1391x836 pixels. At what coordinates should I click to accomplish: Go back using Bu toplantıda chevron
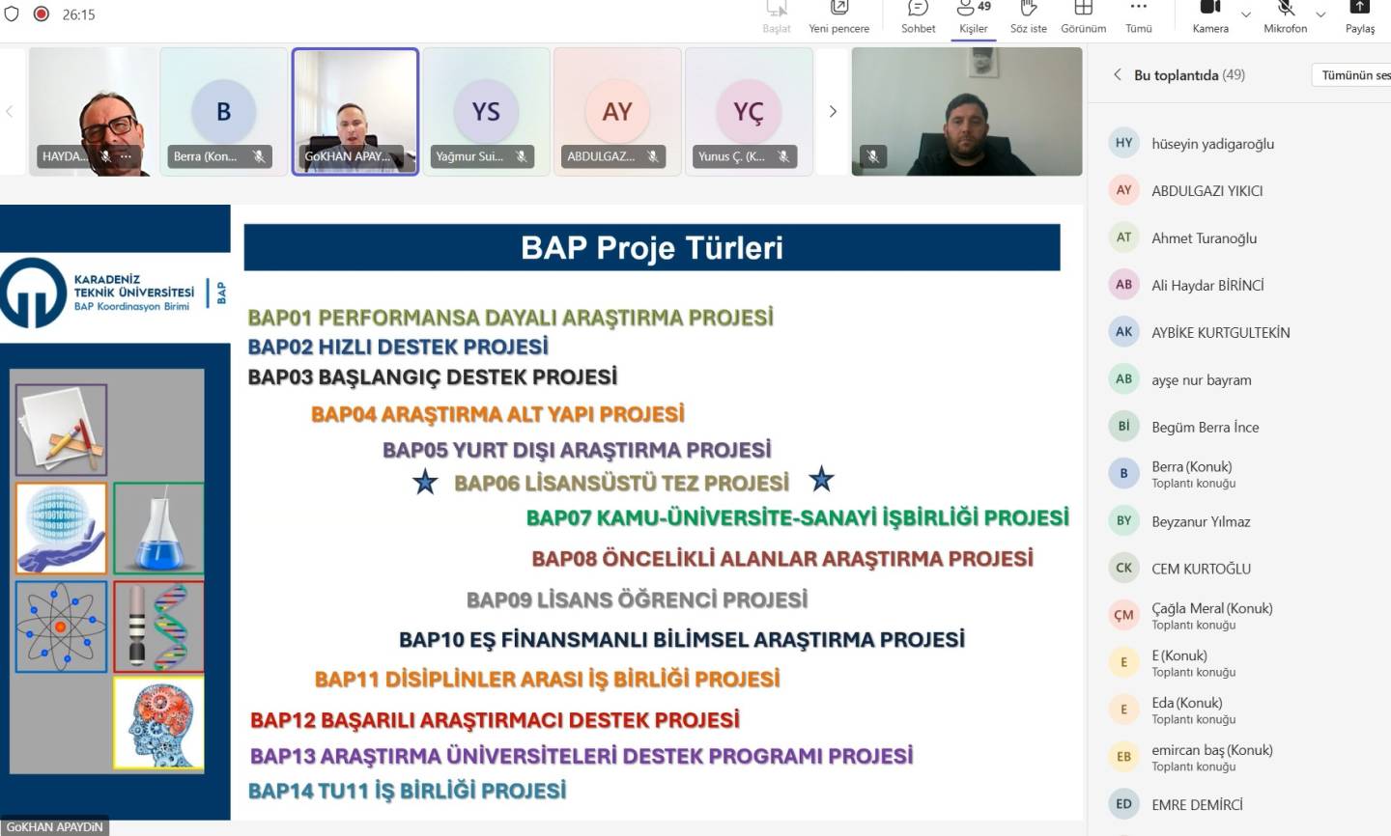[1118, 74]
